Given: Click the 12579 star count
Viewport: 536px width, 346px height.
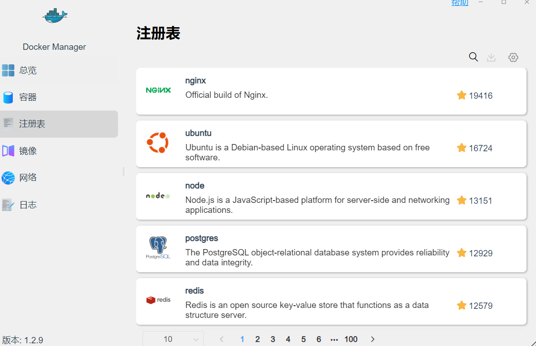Looking at the screenshot, I should tap(481, 306).
